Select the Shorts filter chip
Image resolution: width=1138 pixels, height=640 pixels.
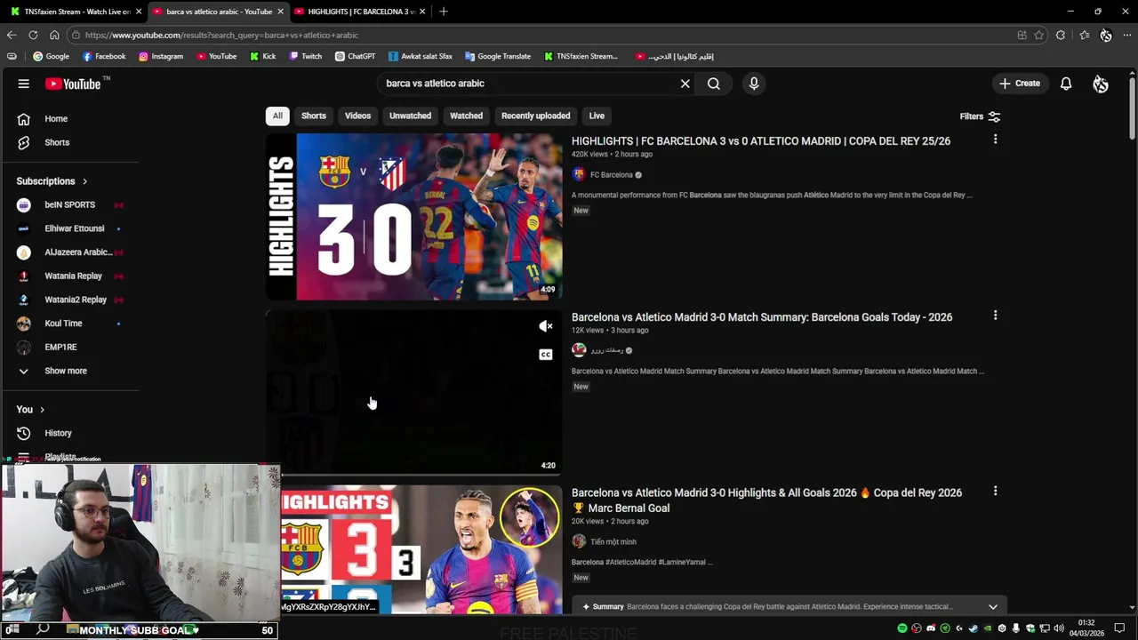314,116
